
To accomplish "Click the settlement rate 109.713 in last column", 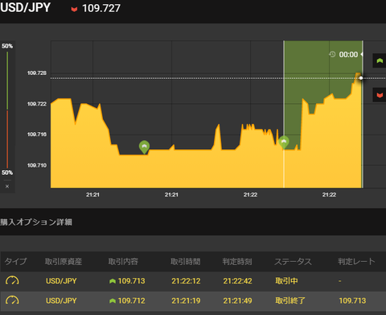I will 352,300.
